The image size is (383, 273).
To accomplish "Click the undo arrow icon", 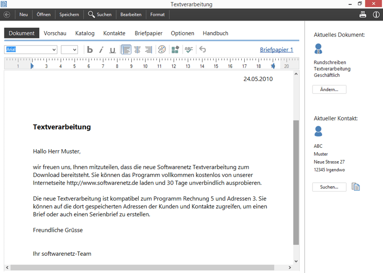I will 203,49.
